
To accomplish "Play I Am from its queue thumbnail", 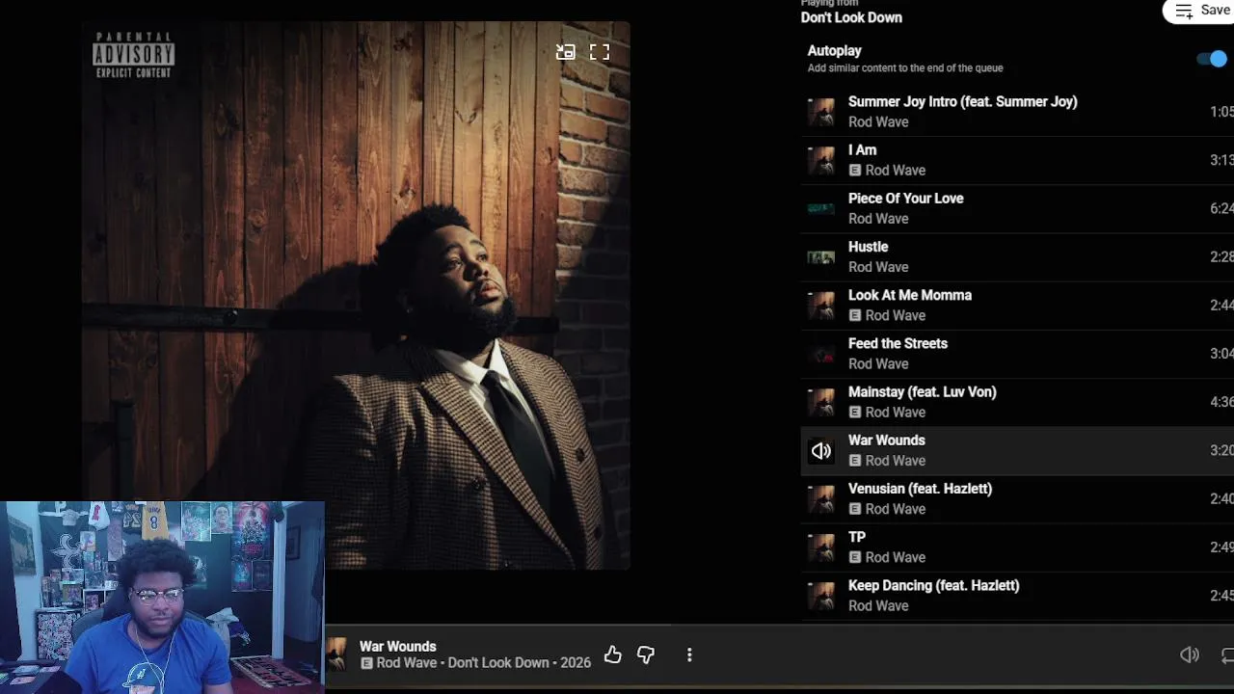I will 821,160.
